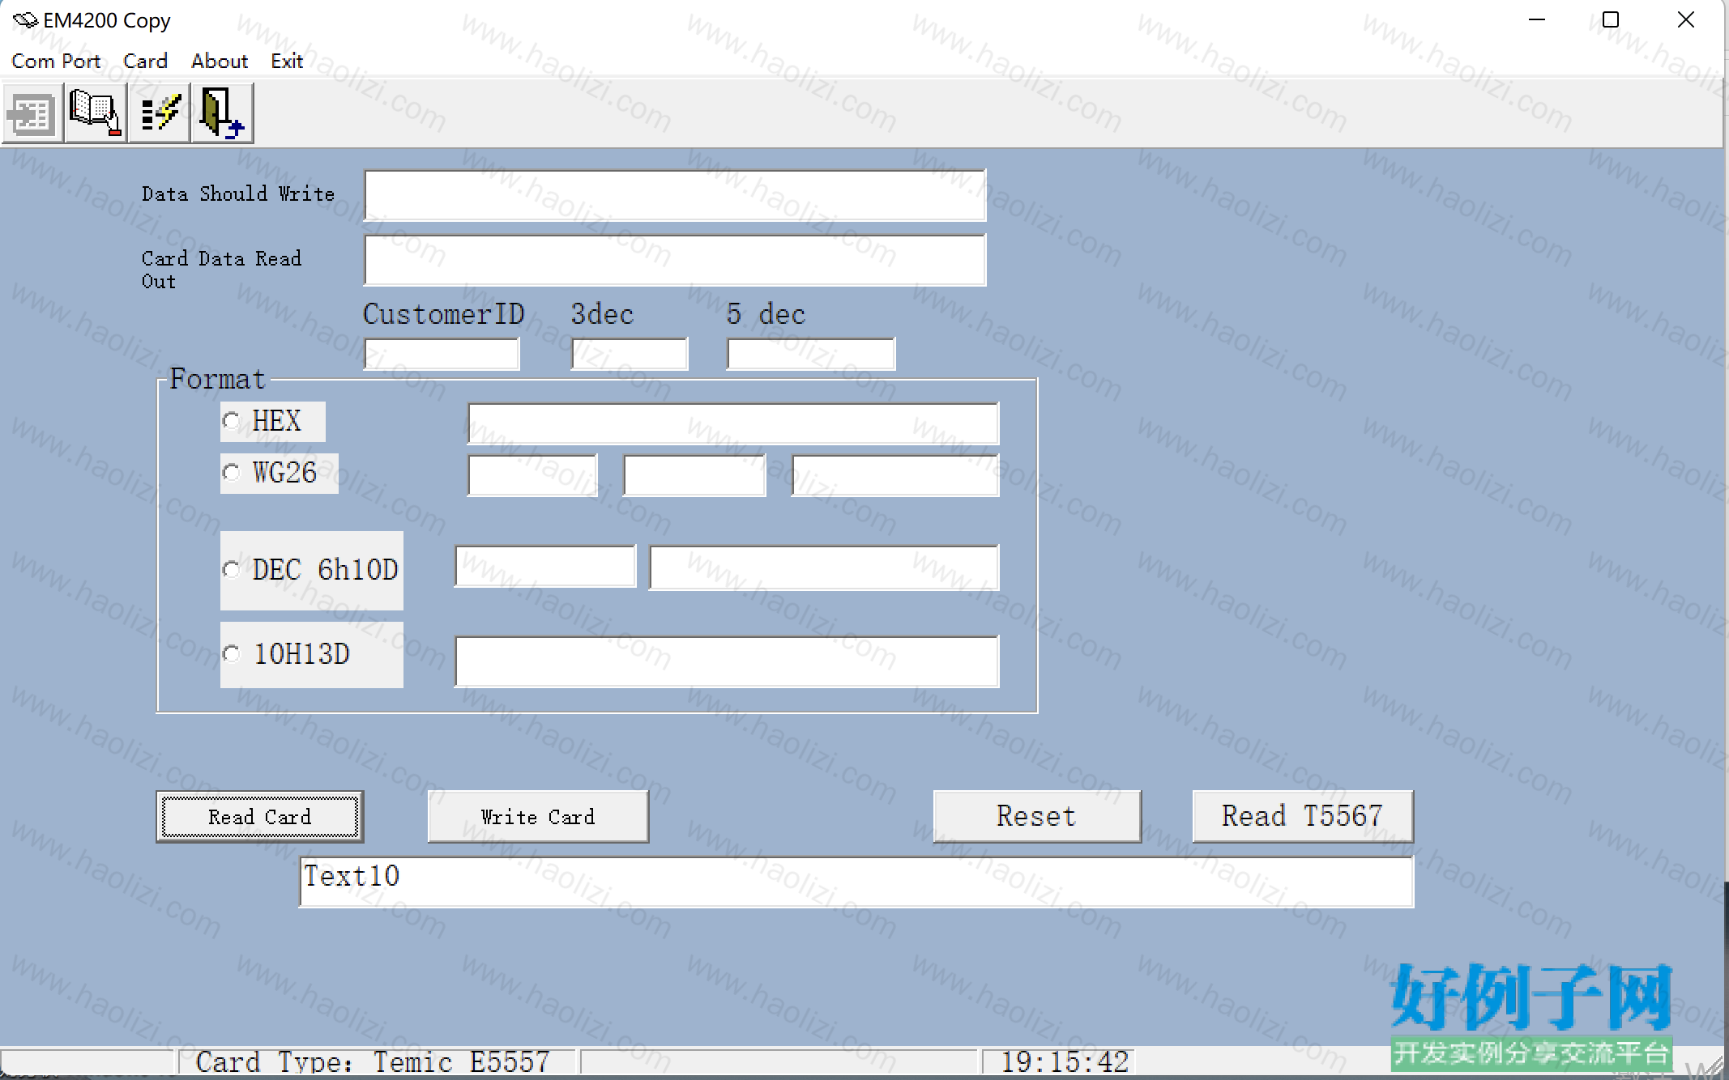Click the CustomerID label
Viewport: 1729px width, 1080px height.
click(444, 314)
